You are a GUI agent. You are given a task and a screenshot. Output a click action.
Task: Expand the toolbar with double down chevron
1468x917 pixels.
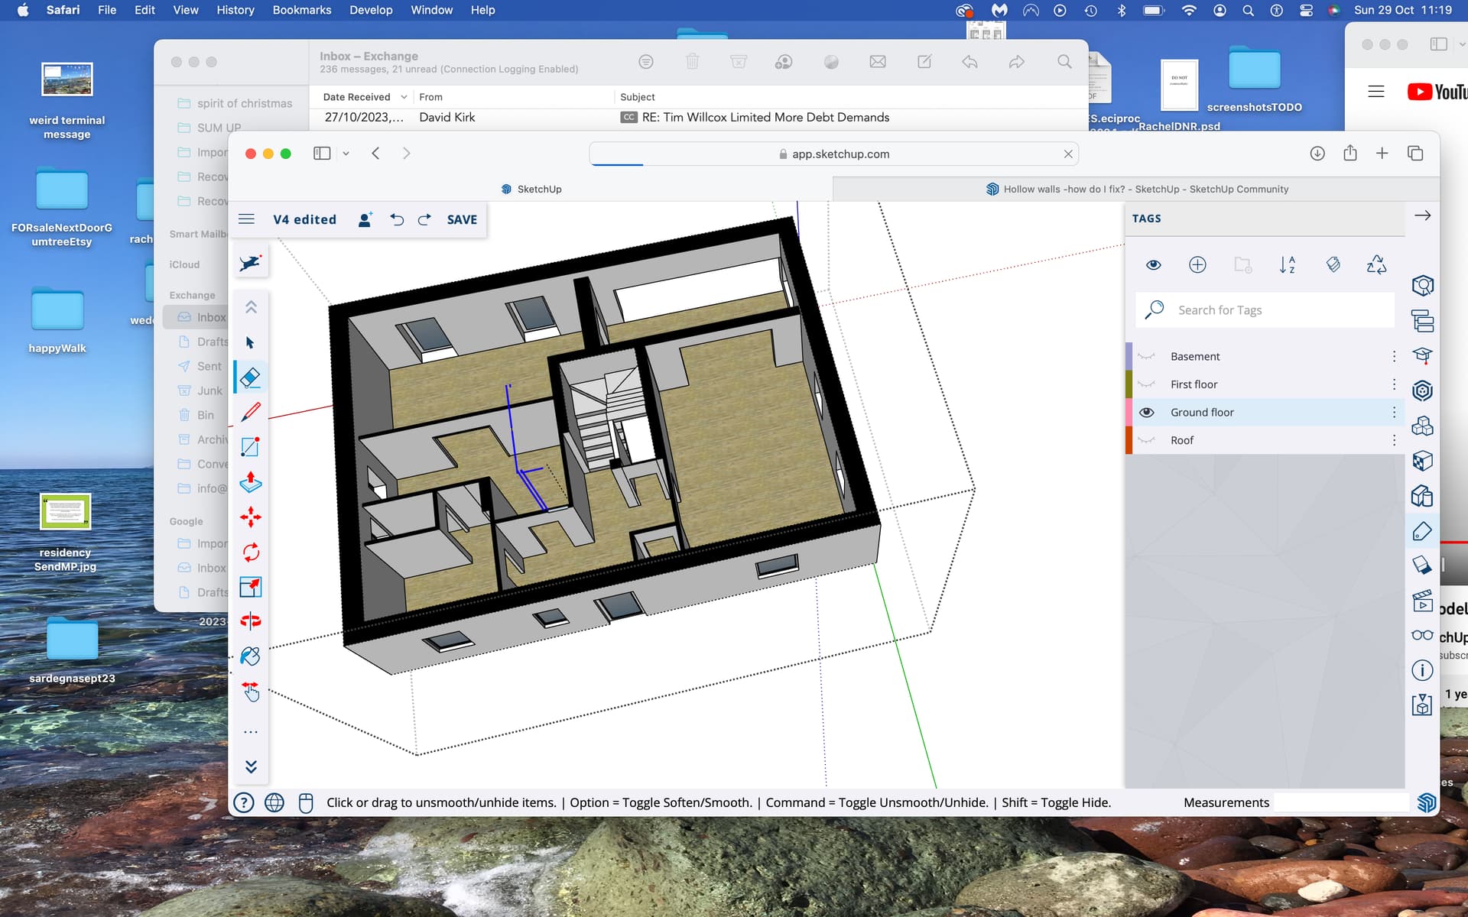click(251, 766)
